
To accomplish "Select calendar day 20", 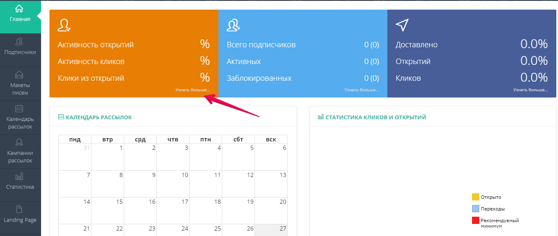I will 271,210.
